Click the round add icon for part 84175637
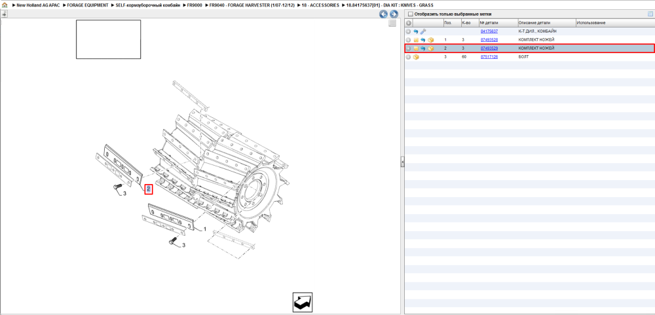This screenshot has width=655, height=315. coord(408,31)
